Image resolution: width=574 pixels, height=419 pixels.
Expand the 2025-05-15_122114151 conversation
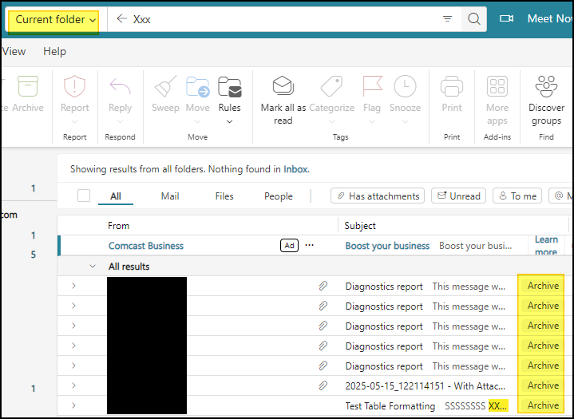(x=73, y=385)
